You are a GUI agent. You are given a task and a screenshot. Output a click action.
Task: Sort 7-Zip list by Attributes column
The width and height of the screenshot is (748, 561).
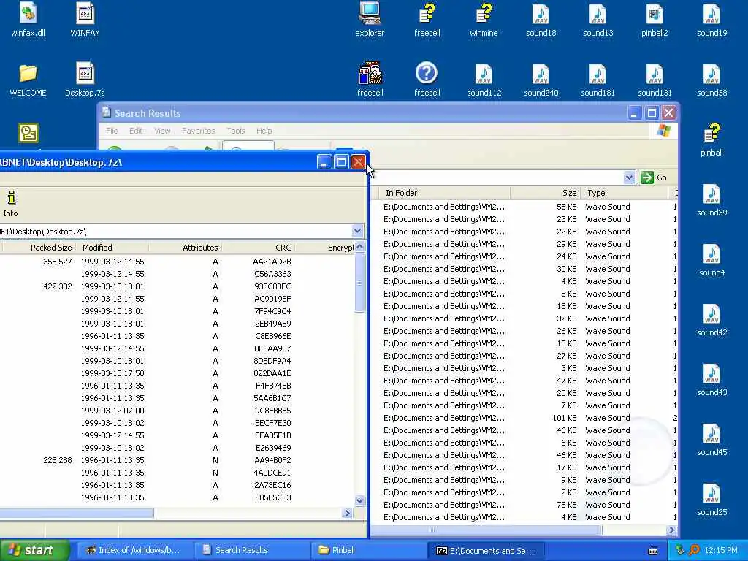pyautogui.click(x=185, y=248)
